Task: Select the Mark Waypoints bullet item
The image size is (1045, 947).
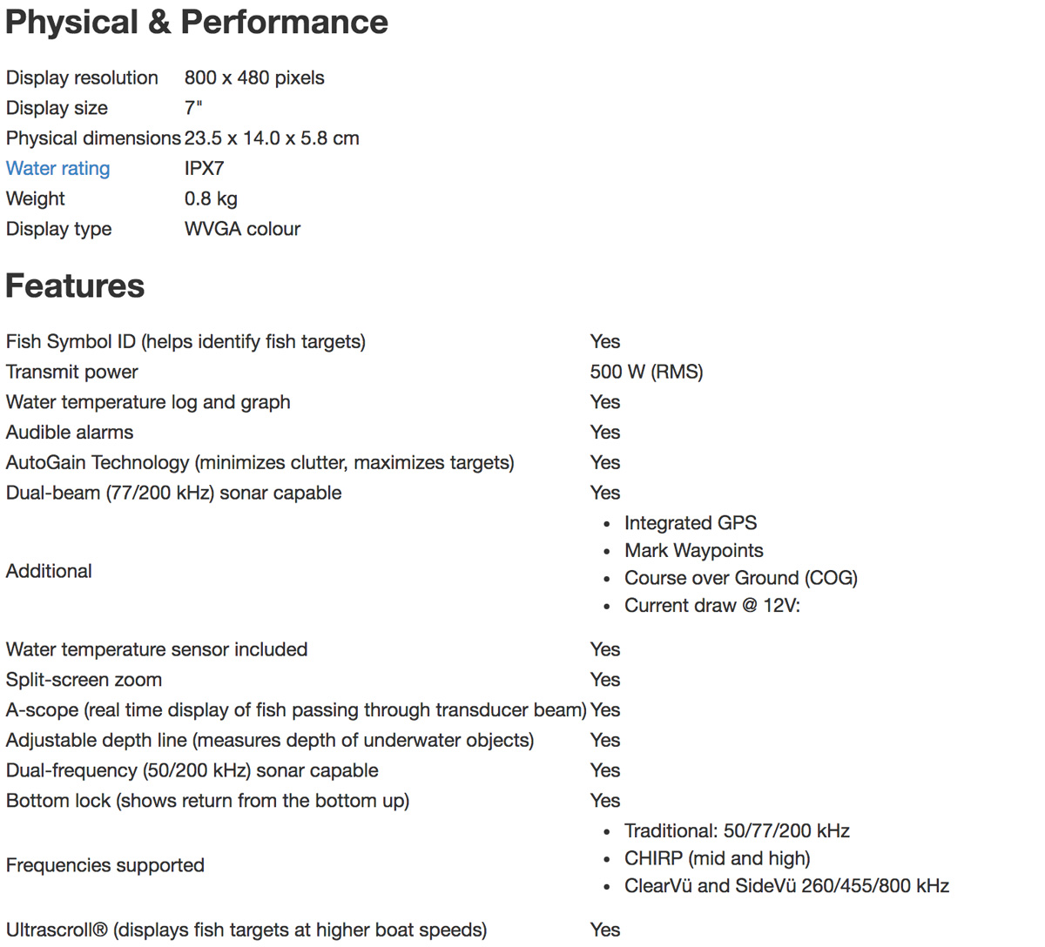Action: (x=693, y=551)
